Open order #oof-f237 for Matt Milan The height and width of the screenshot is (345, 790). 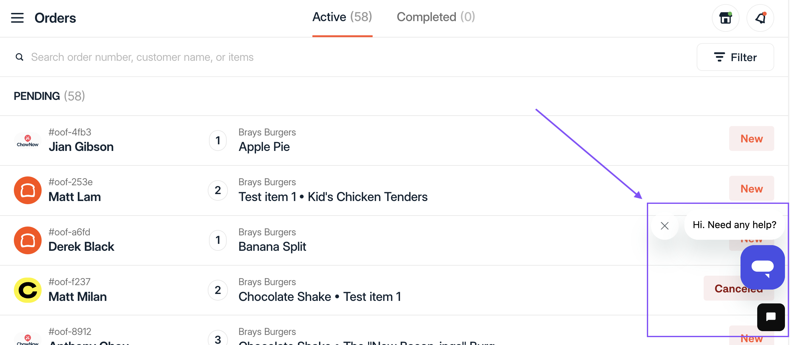(394, 290)
